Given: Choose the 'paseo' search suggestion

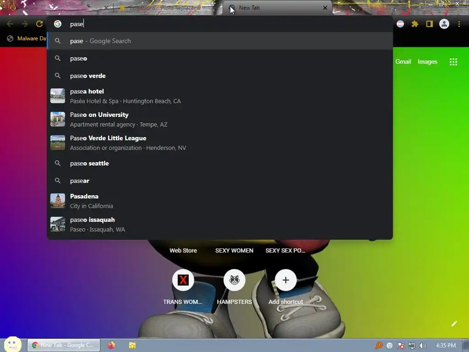Looking at the screenshot, I should (220, 58).
